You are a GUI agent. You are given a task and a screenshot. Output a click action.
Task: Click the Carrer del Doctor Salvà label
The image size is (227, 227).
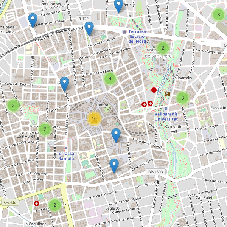[19, 145]
